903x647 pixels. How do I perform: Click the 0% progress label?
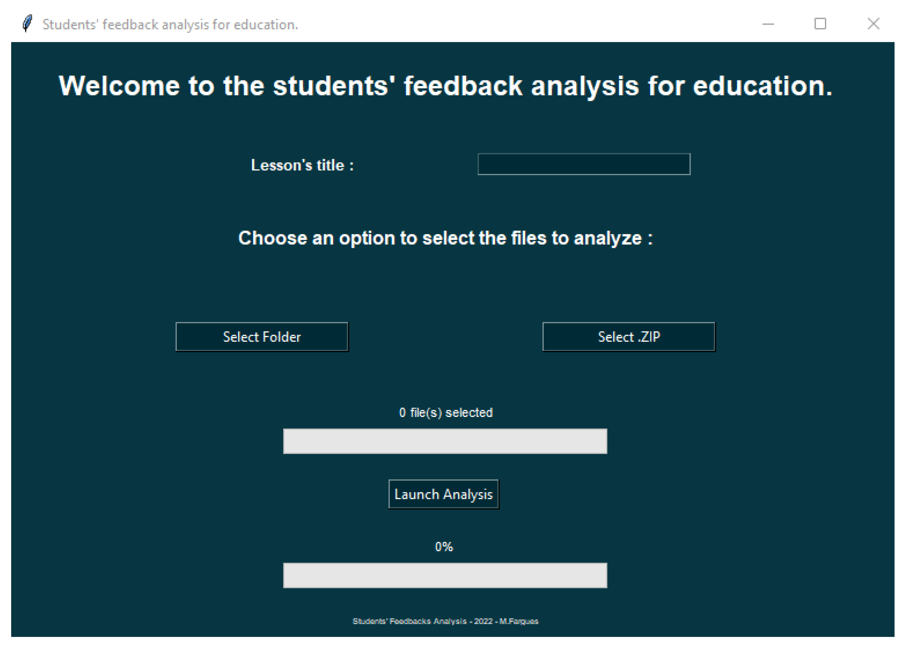pos(443,547)
